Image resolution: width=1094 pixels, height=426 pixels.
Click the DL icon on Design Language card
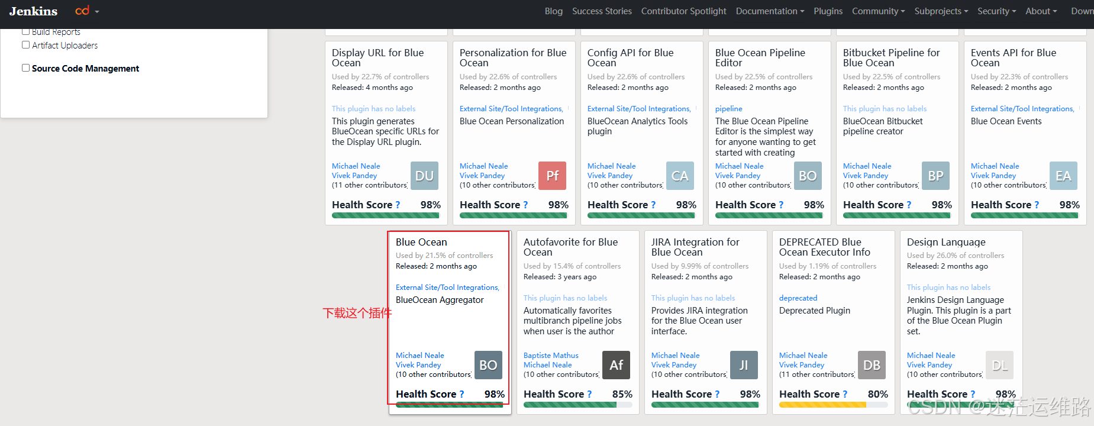tap(999, 365)
